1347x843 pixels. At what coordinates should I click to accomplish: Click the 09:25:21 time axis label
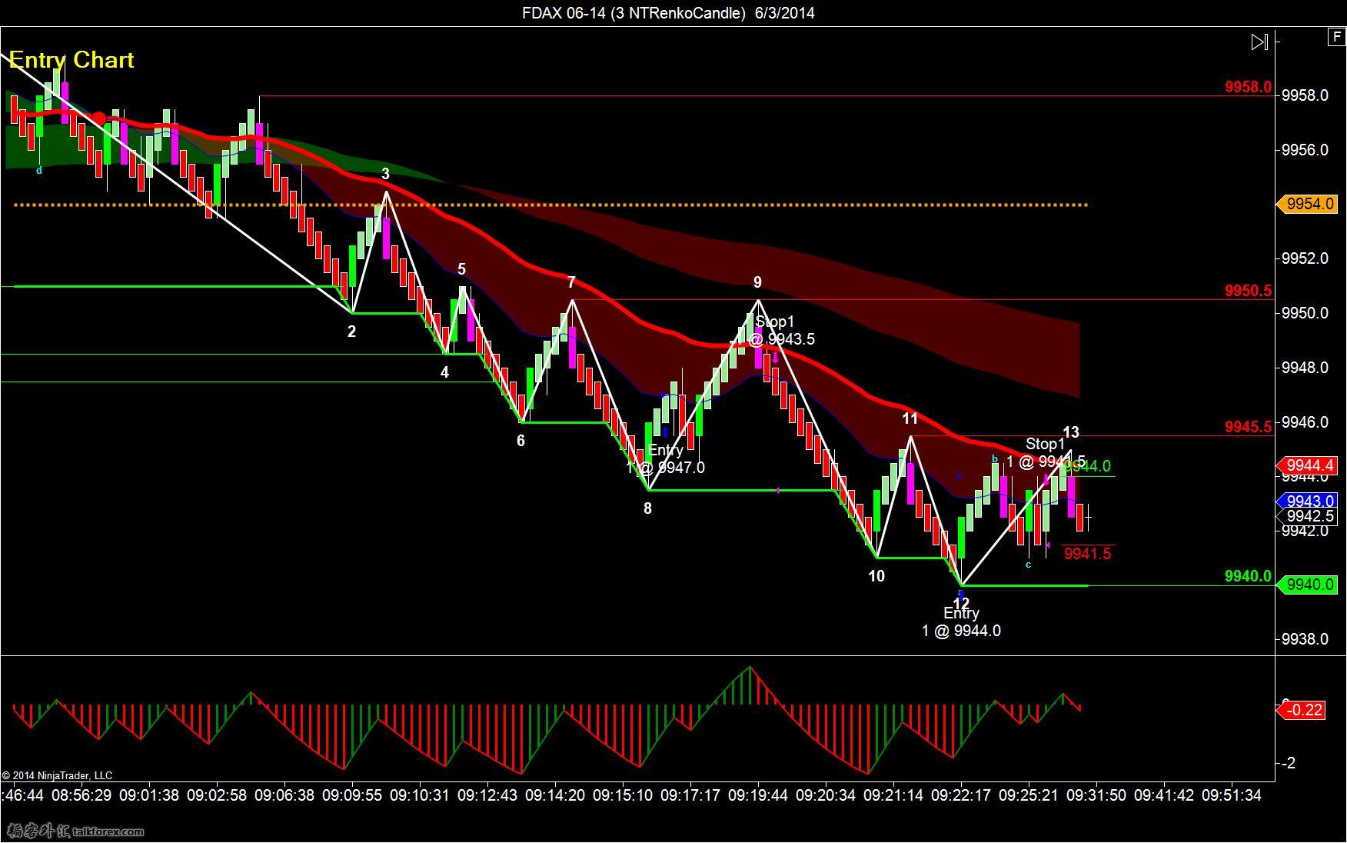click(1029, 795)
